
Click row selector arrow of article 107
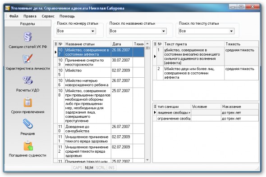(x=55, y=52)
